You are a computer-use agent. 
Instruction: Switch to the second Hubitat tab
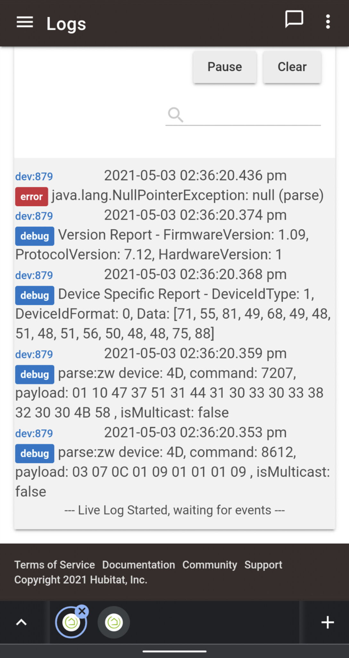click(x=114, y=622)
